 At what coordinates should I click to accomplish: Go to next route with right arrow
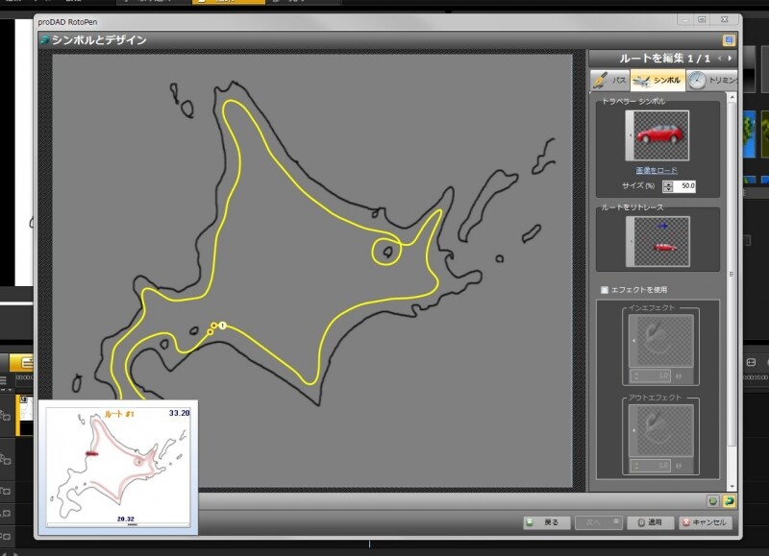coord(731,59)
